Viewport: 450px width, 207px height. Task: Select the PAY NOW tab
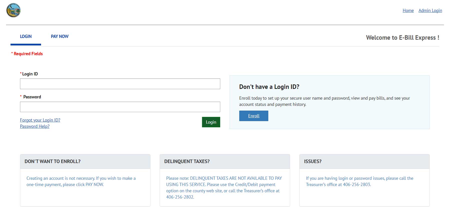tap(60, 36)
